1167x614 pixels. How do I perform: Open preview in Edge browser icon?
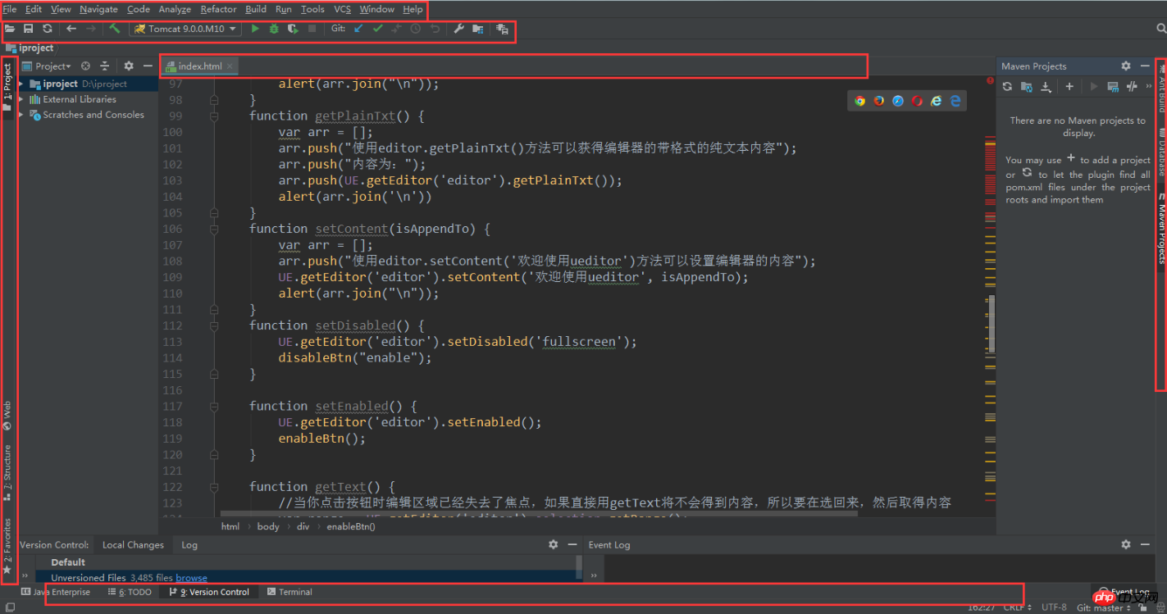point(955,101)
